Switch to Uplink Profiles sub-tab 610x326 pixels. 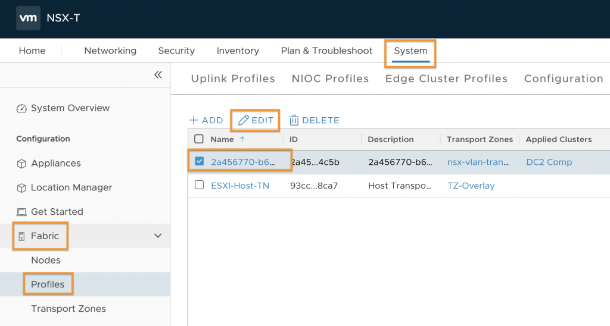(233, 79)
